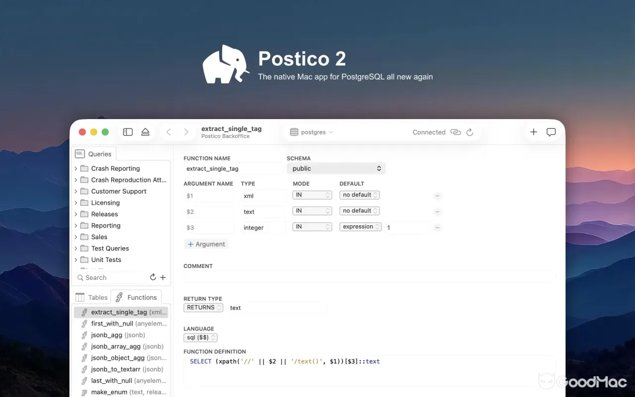
Task: Click inside the function definition SQL editor
Action: point(370,371)
